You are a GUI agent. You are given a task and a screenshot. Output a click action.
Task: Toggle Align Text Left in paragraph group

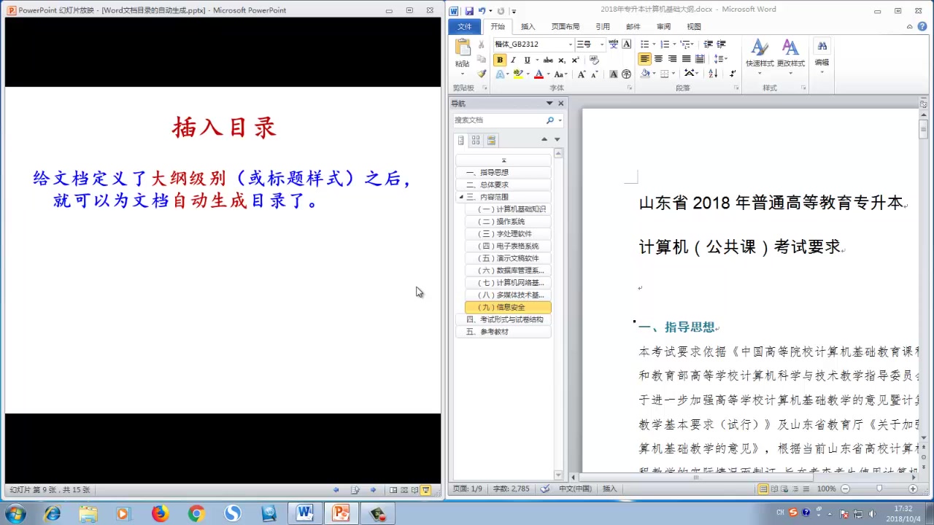[644, 59]
